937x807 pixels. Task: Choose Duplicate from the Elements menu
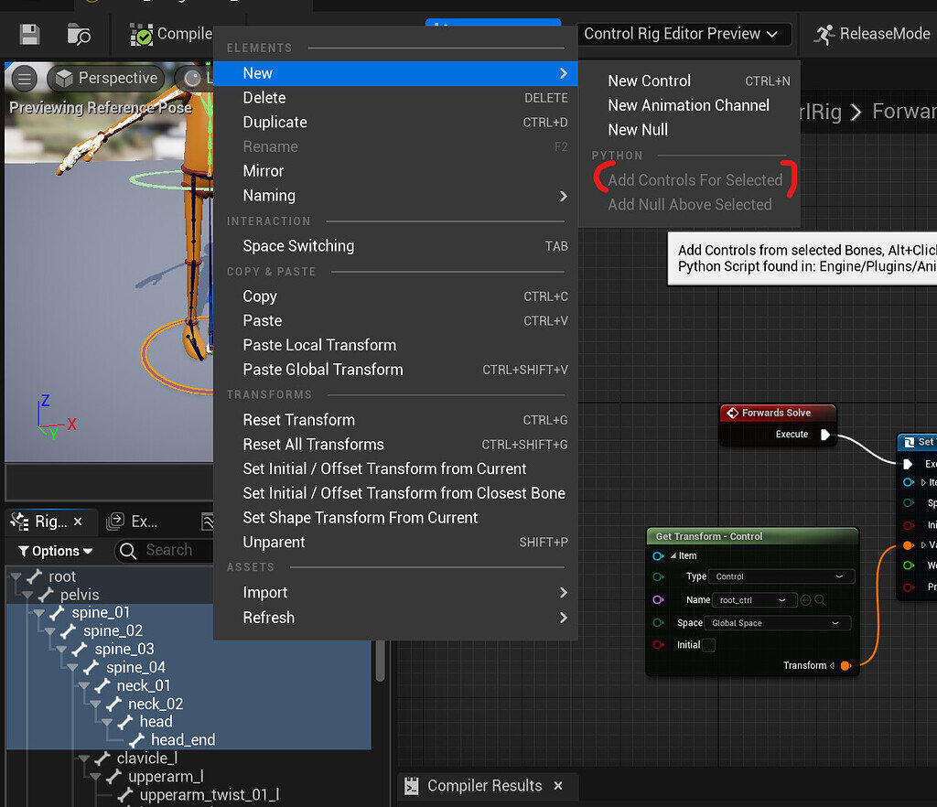pyautogui.click(x=274, y=122)
